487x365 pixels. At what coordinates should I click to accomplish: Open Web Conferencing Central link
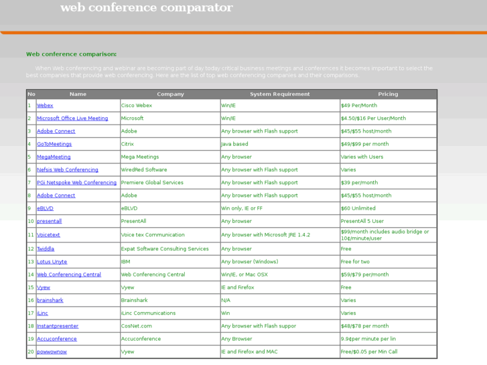69,275
